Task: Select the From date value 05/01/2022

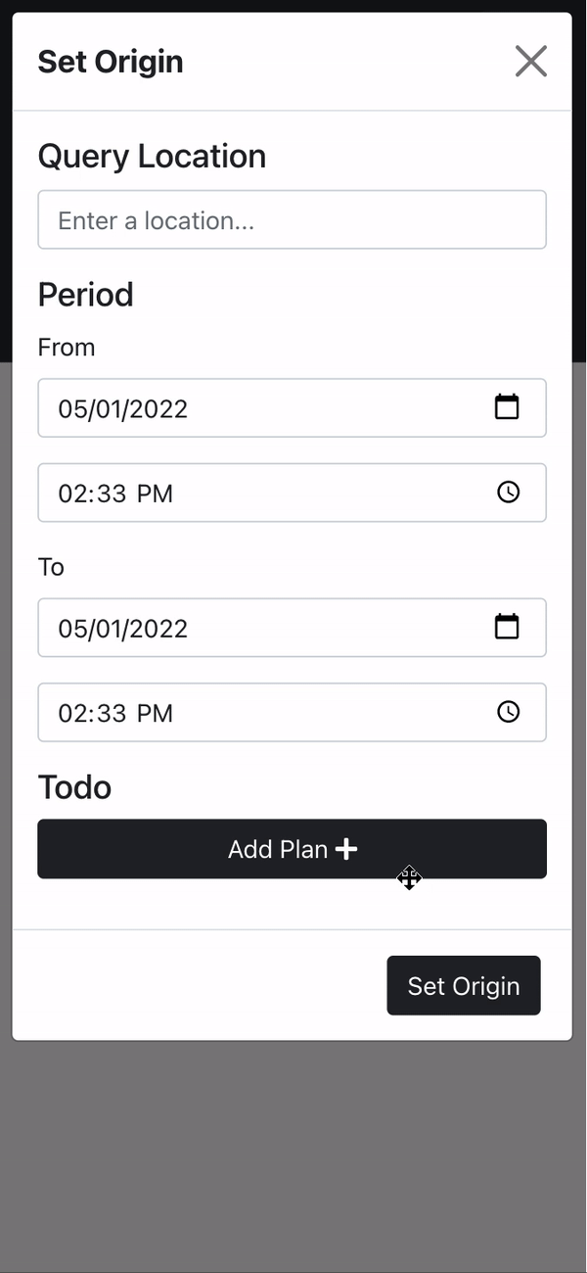Action: click(123, 407)
